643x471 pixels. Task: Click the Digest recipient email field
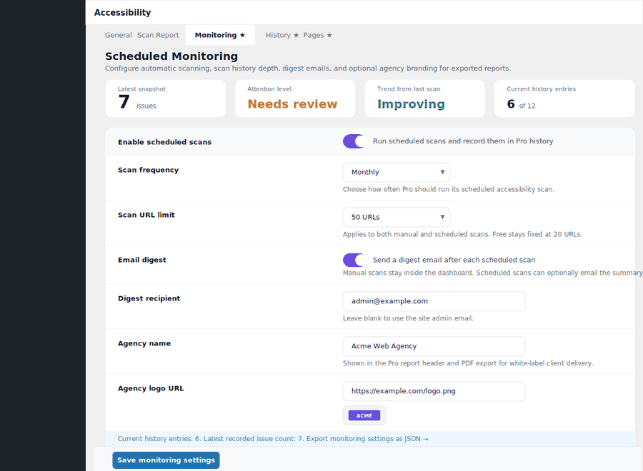pyautogui.click(x=434, y=301)
